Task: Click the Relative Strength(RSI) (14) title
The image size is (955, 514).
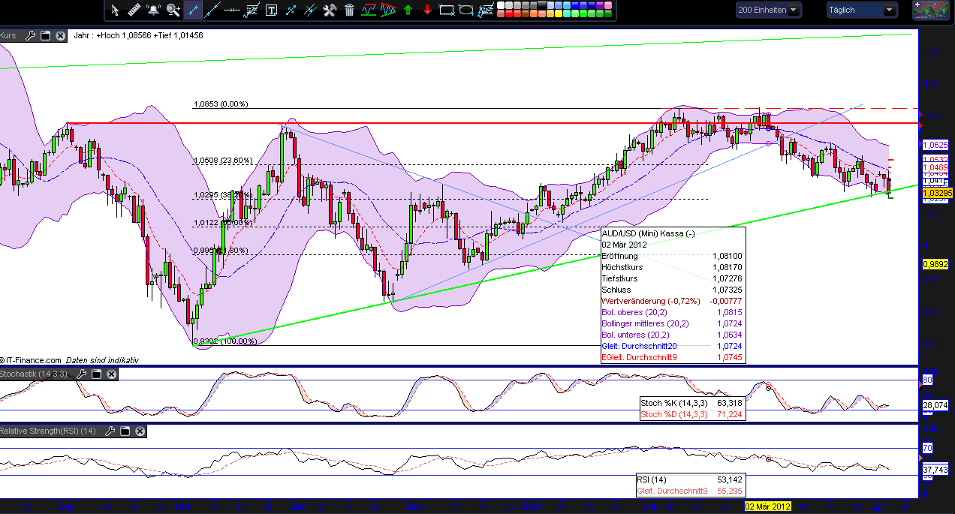Action: point(48,431)
